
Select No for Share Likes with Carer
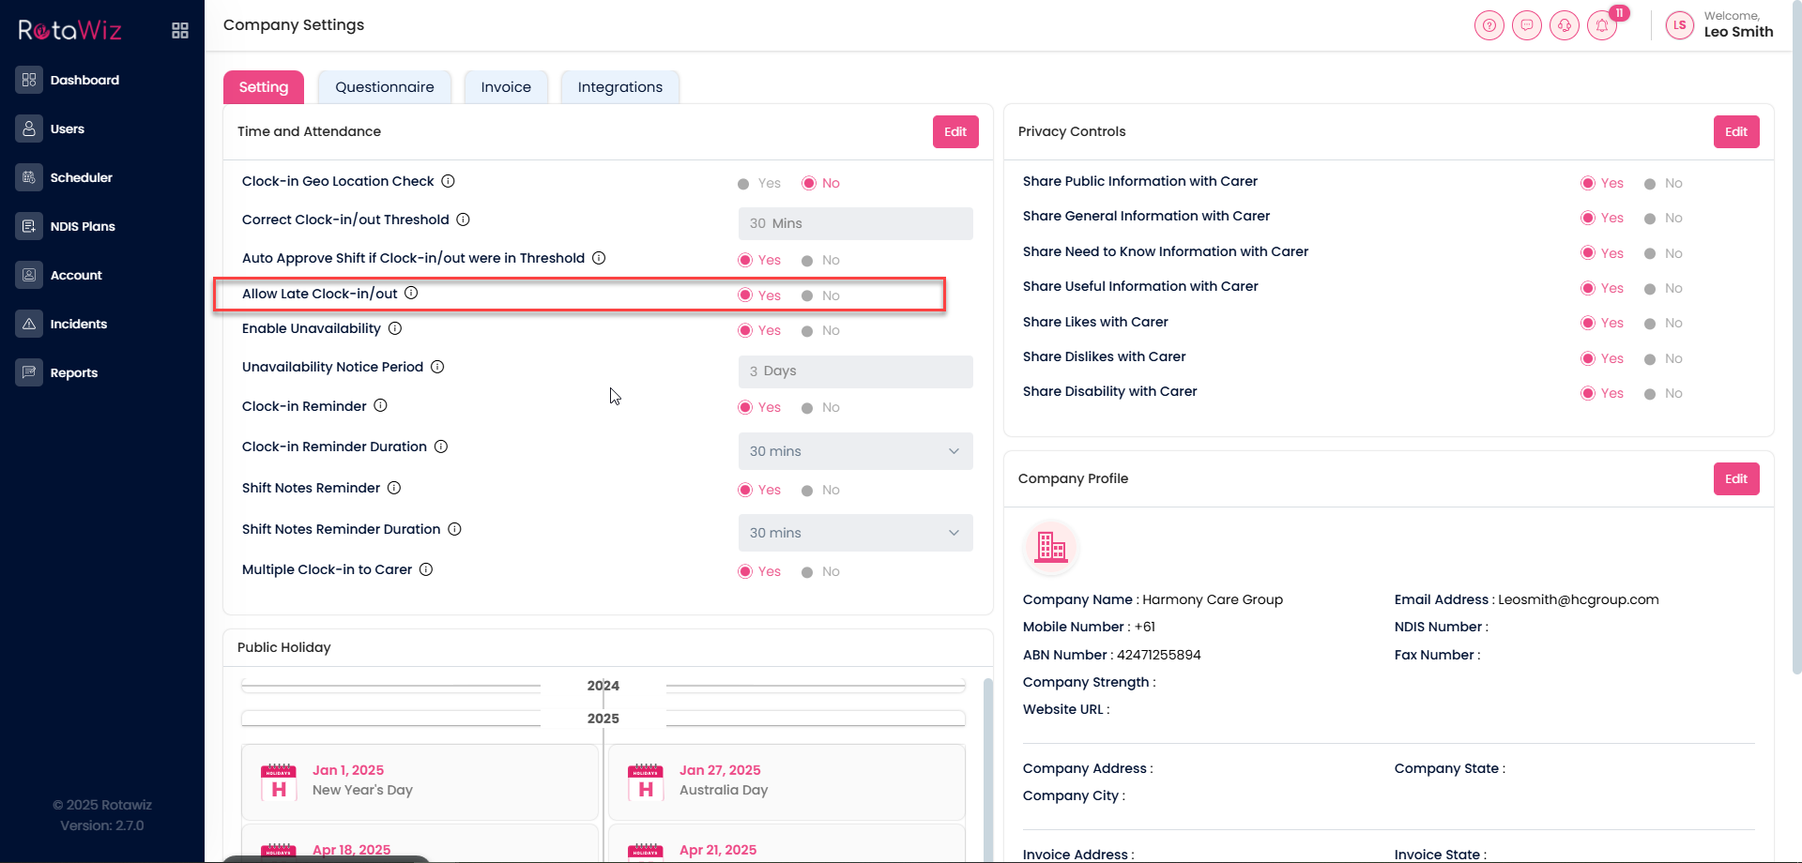click(x=1650, y=324)
